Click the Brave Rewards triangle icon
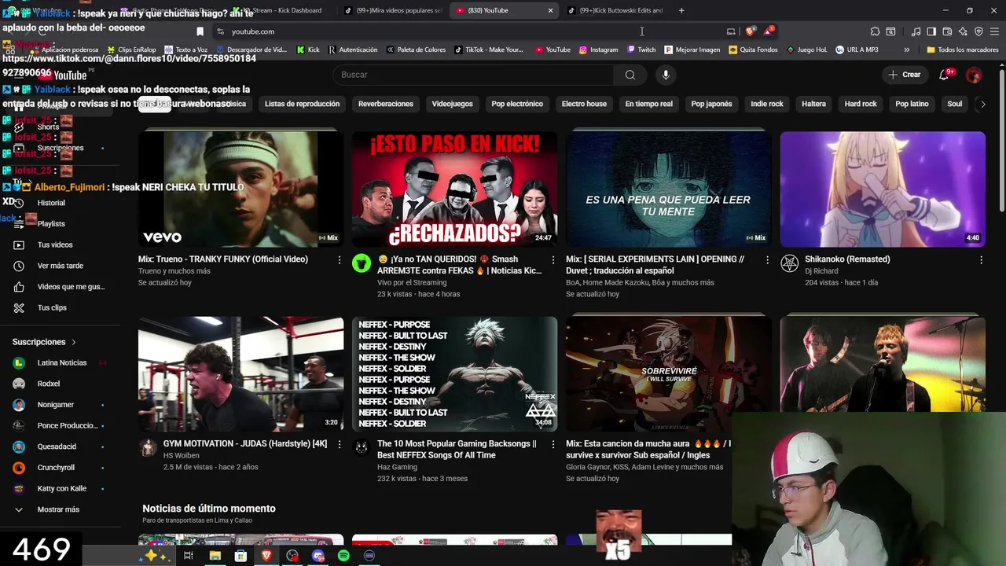 768,31
